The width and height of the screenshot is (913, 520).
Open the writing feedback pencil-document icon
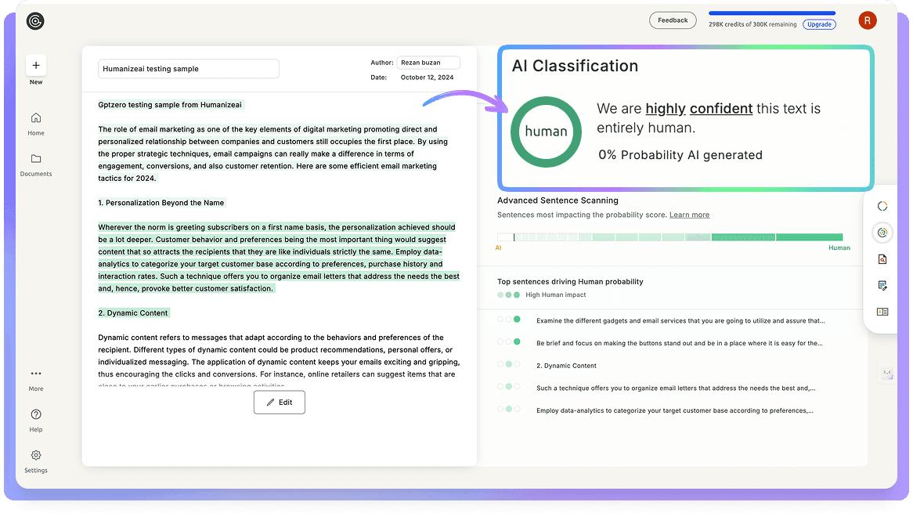(882, 285)
